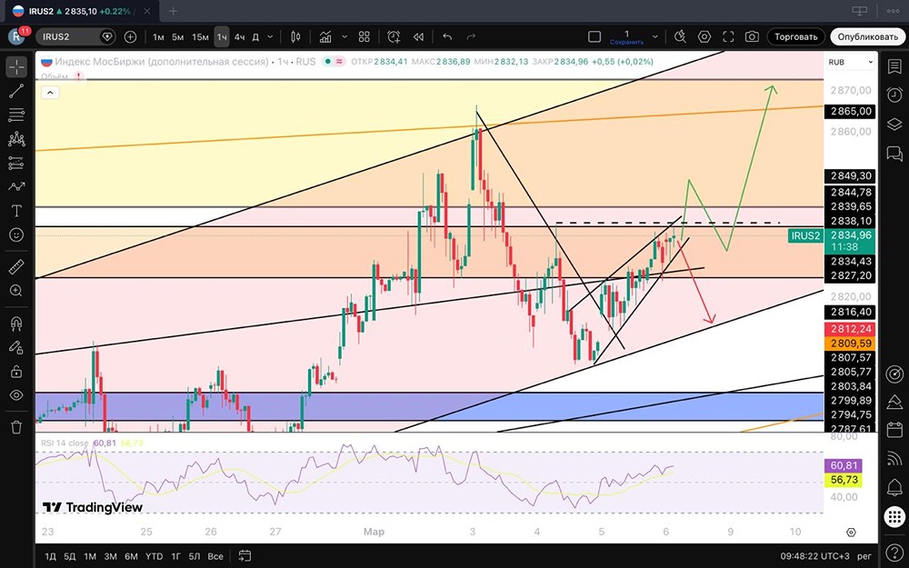The width and height of the screenshot is (909, 568).
Task: Redo the last chart action
Action: 471,36
